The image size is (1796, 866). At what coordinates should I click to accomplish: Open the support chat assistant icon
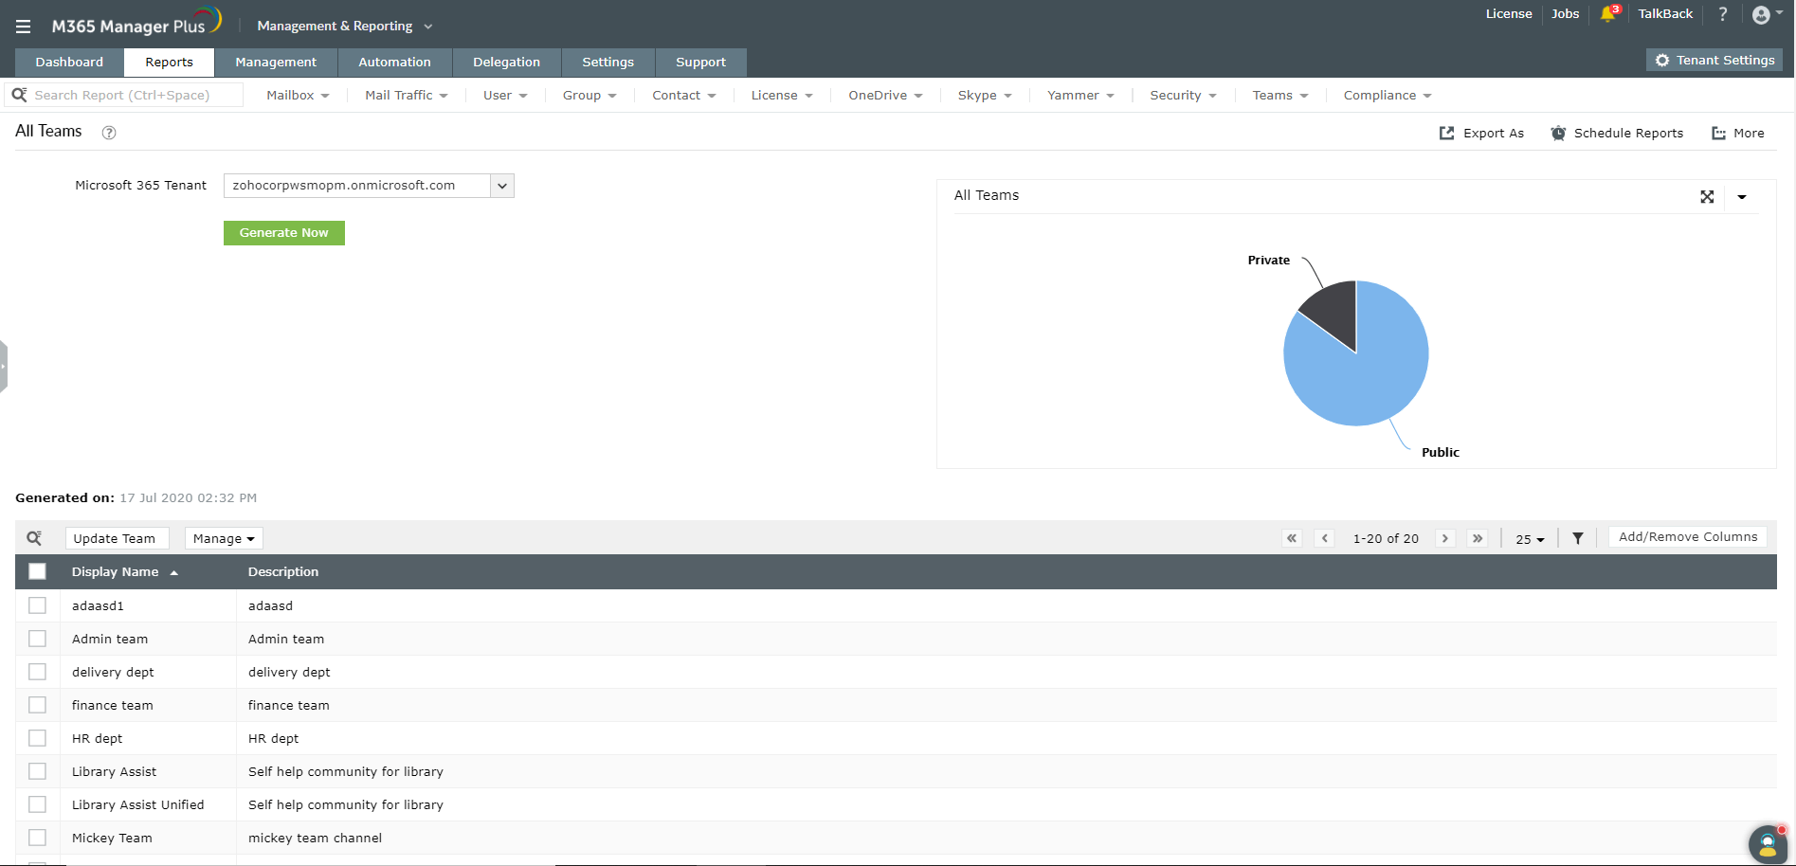coord(1768,844)
